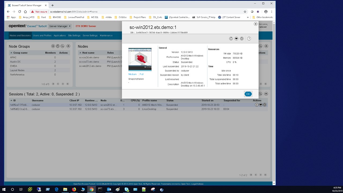The height and width of the screenshot is (193, 343).
Task: Go to the Applications tab
Action: coord(59,35)
